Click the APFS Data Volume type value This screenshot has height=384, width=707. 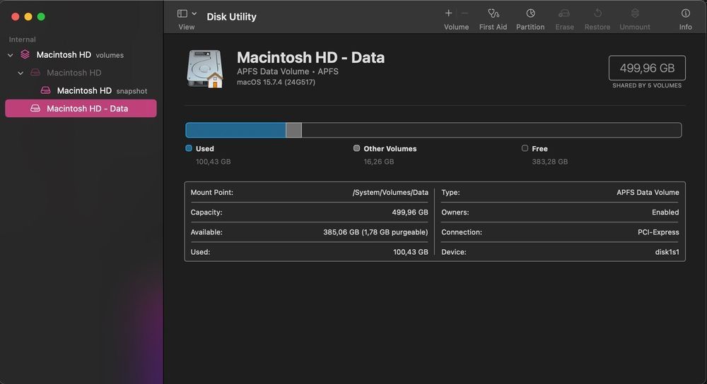[x=648, y=193]
